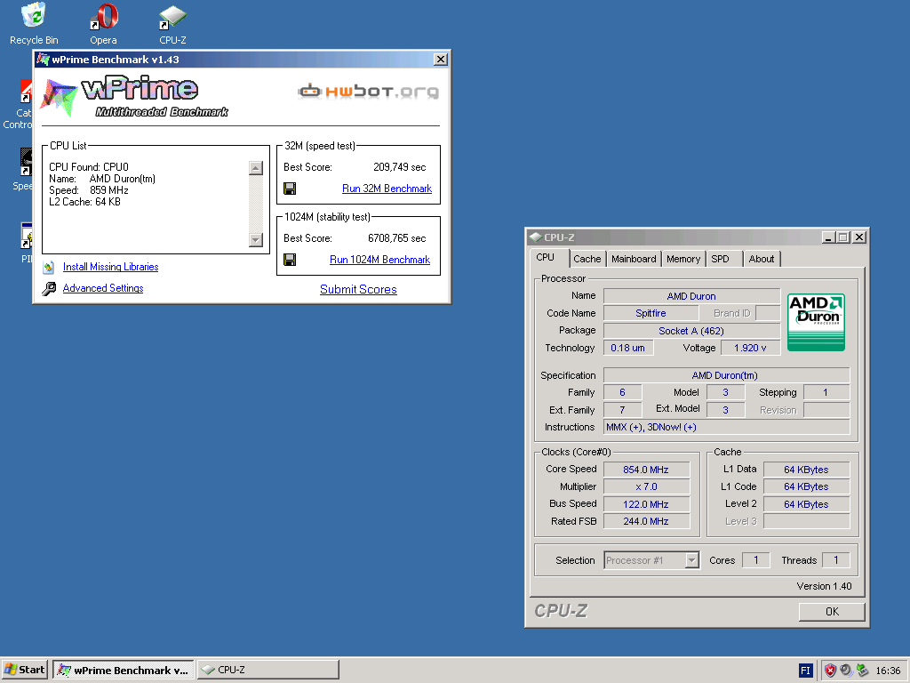Open Advanced Settings link
Image resolution: width=910 pixels, height=683 pixels.
[x=103, y=288]
